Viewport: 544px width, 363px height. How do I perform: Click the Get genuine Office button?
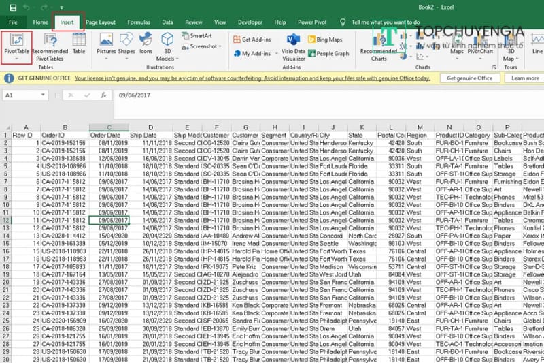pyautogui.click(x=470, y=78)
